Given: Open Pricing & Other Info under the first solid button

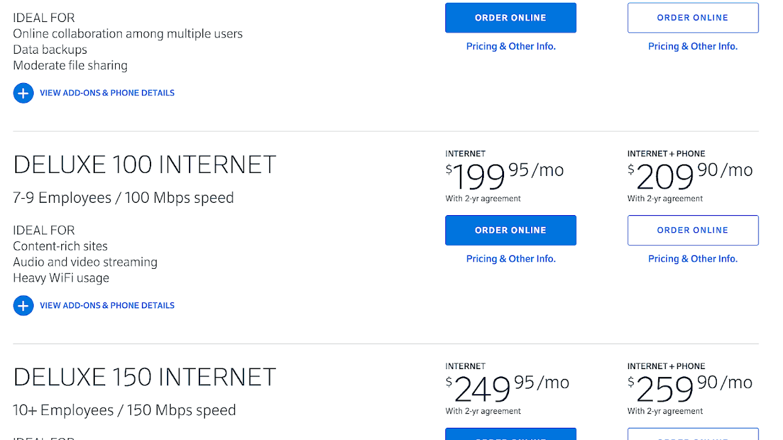Looking at the screenshot, I should pyautogui.click(x=511, y=46).
